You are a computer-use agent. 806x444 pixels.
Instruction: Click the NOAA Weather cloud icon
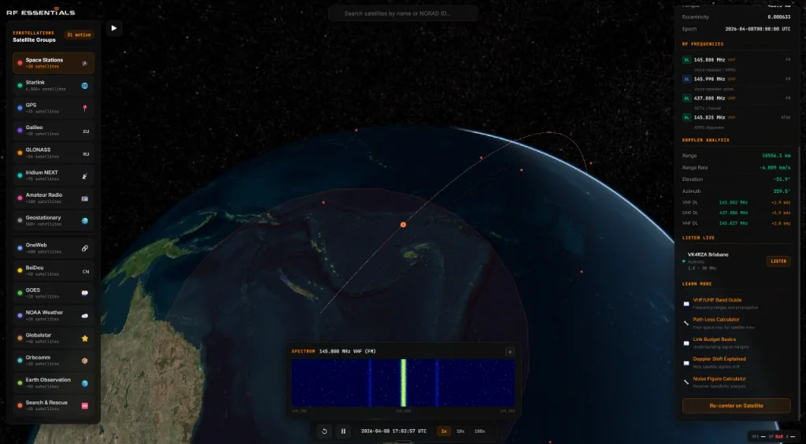click(85, 316)
